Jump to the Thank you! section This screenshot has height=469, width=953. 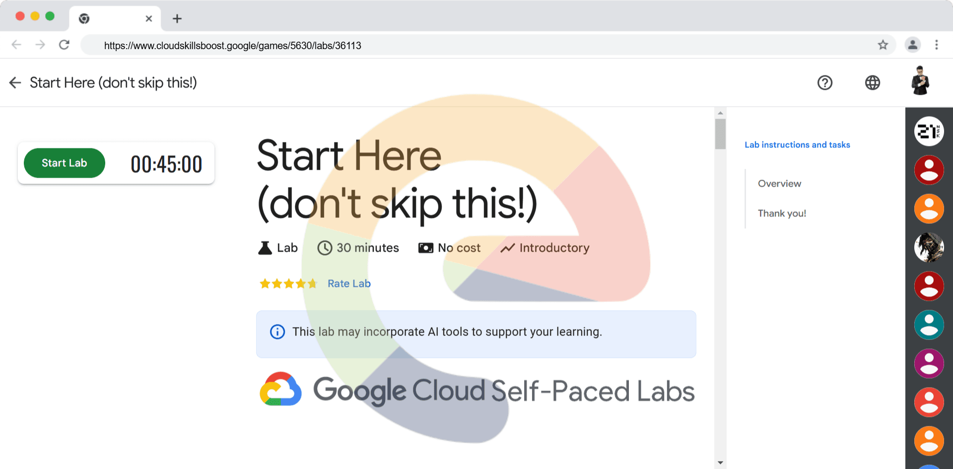tap(782, 213)
